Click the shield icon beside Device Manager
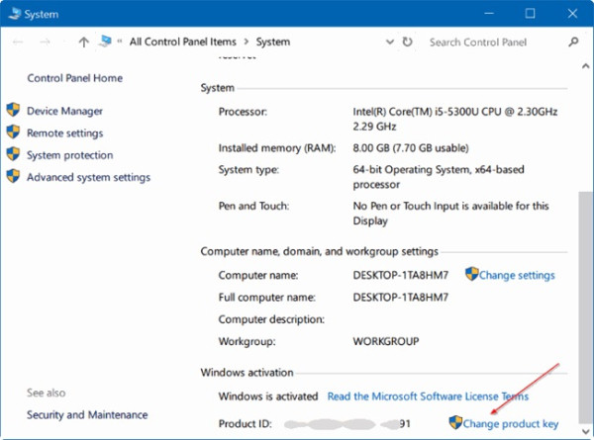The image size is (594, 440). tap(13, 110)
